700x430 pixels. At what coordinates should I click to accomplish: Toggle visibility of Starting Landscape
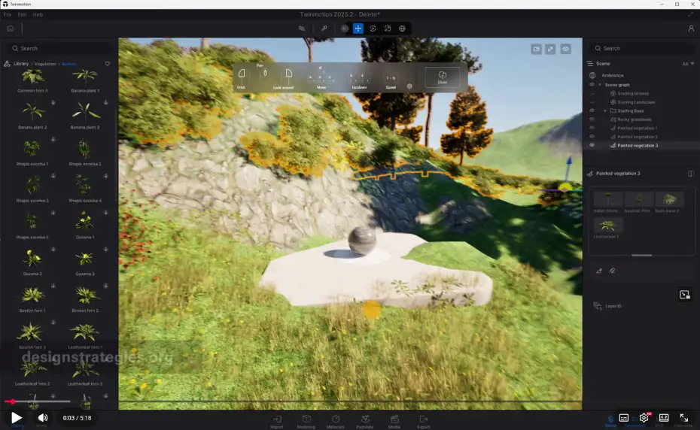(x=592, y=102)
